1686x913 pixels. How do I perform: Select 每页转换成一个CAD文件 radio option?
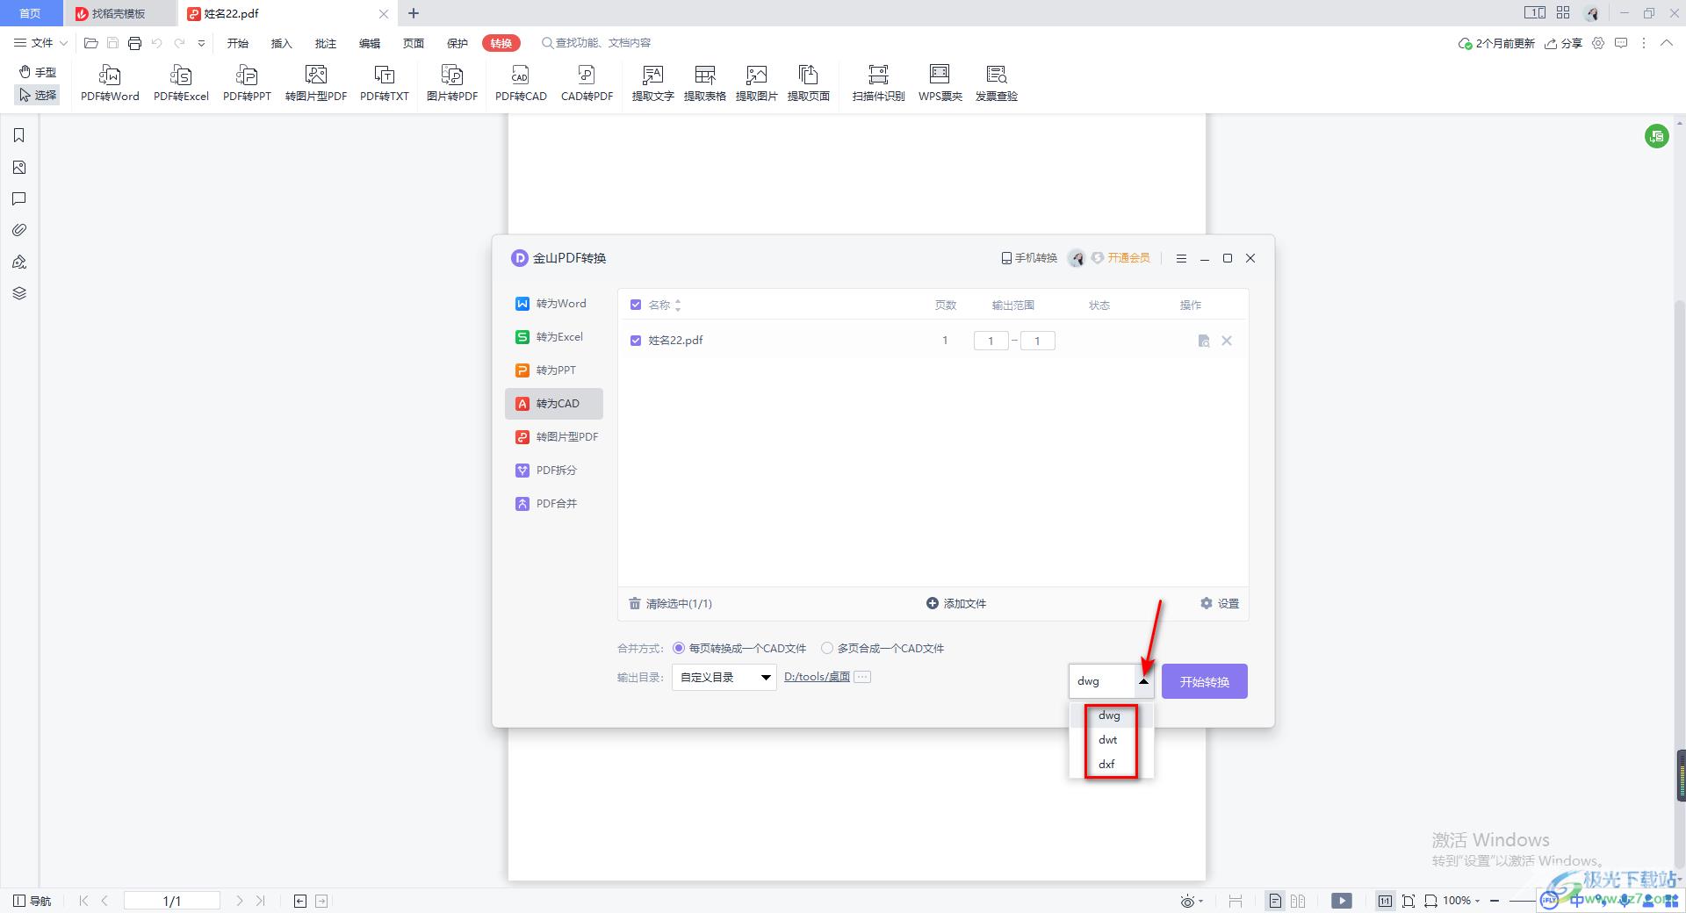(x=679, y=648)
